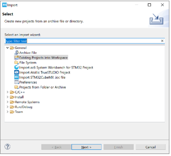Click the Remote Systems folder icon
Image resolution: width=171 pixels, height=156 pixels.
click(x=12, y=102)
